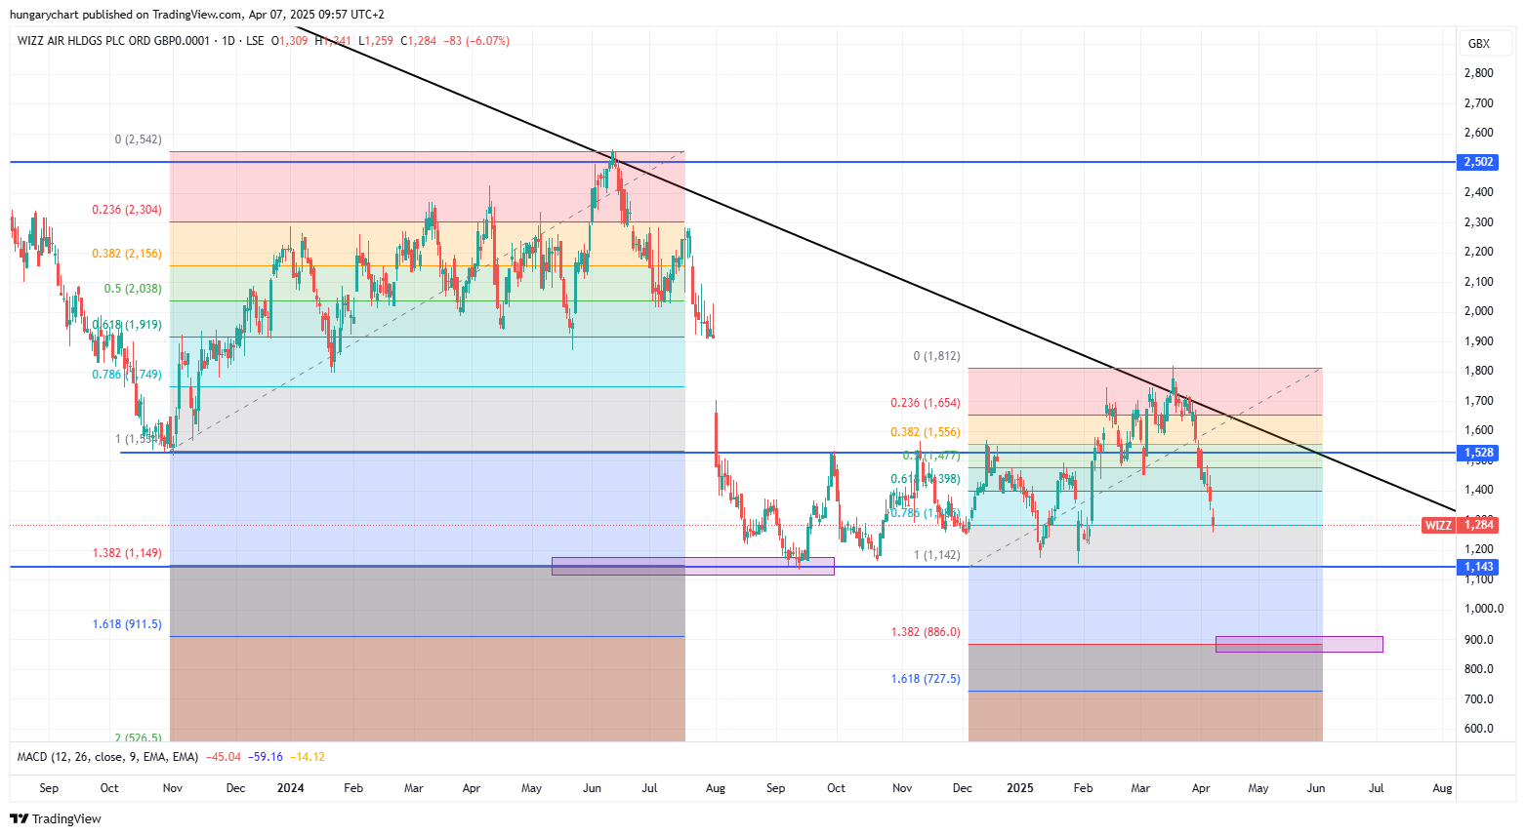Click MACD value -59.16
This screenshot has width=1526, height=836.
266,757
